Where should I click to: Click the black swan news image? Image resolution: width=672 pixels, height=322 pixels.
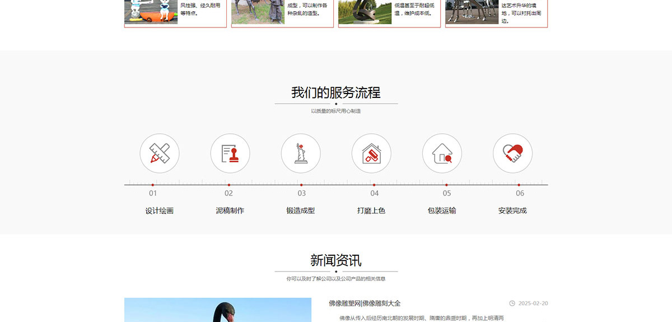[218, 310]
